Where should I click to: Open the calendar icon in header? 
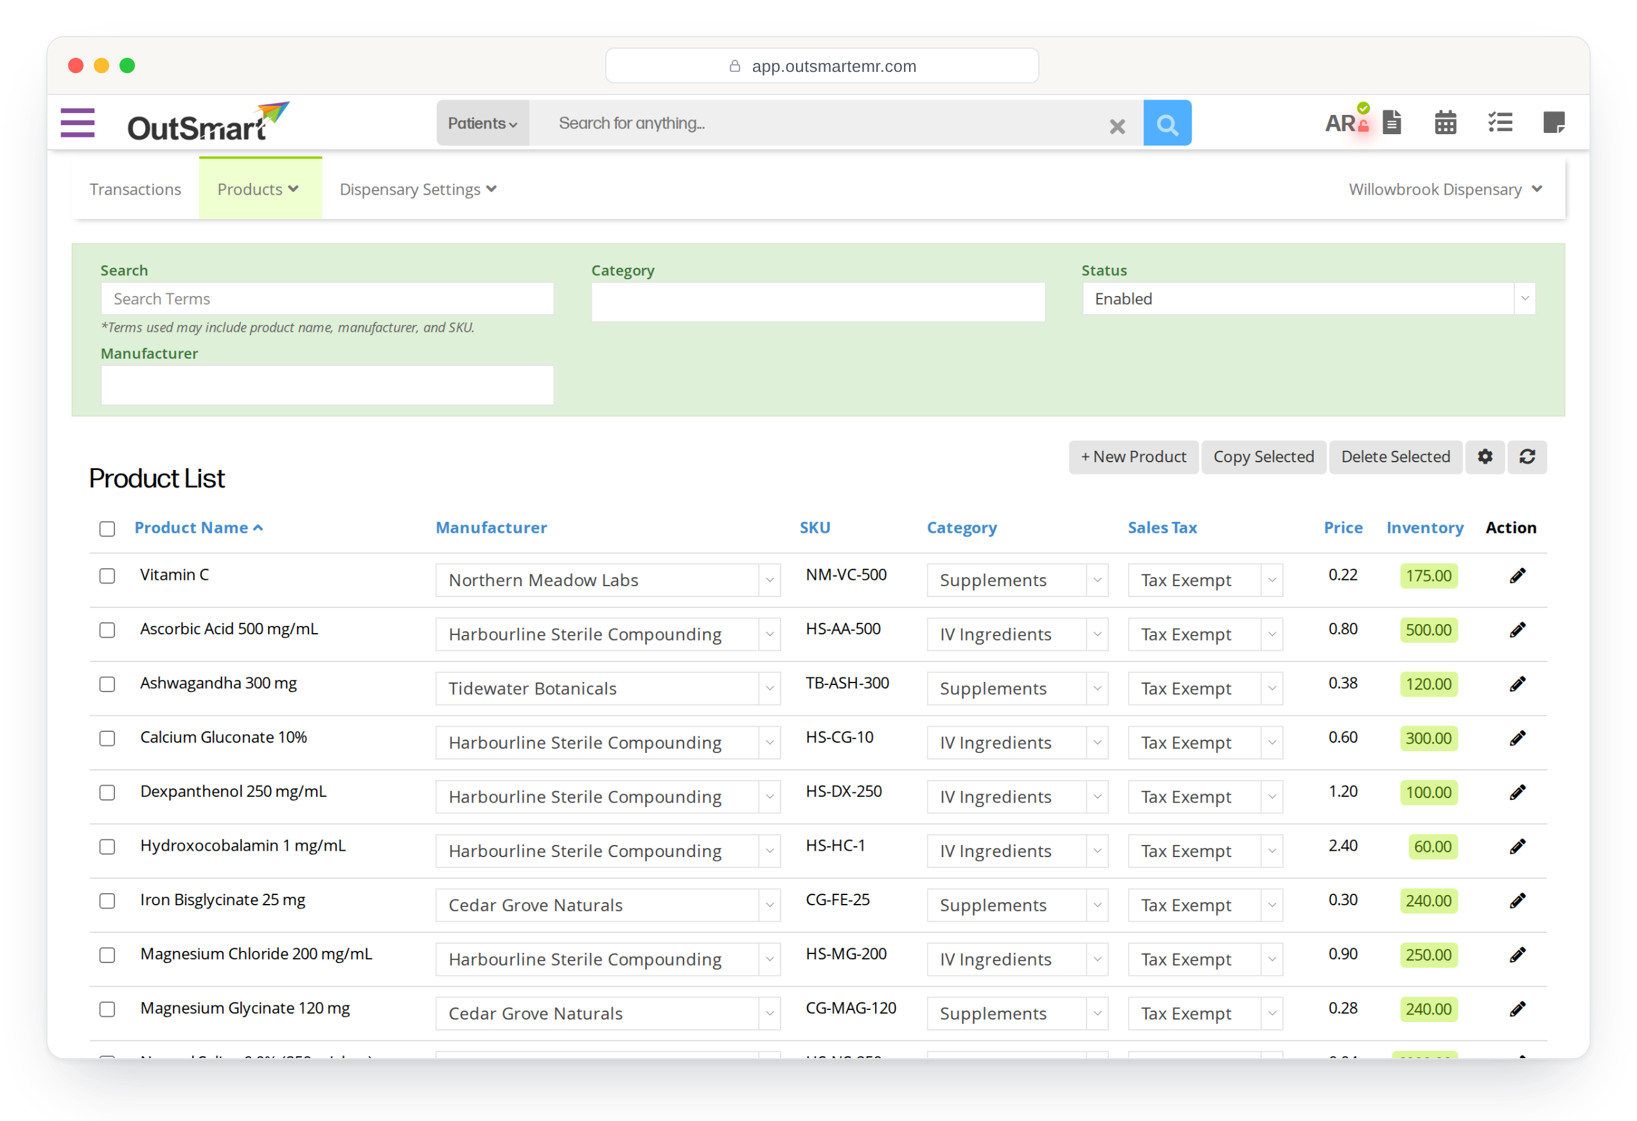[x=1446, y=123]
